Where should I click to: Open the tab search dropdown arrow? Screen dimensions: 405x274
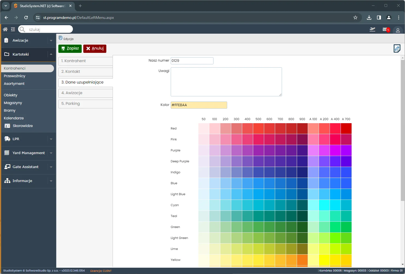pos(5,6)
